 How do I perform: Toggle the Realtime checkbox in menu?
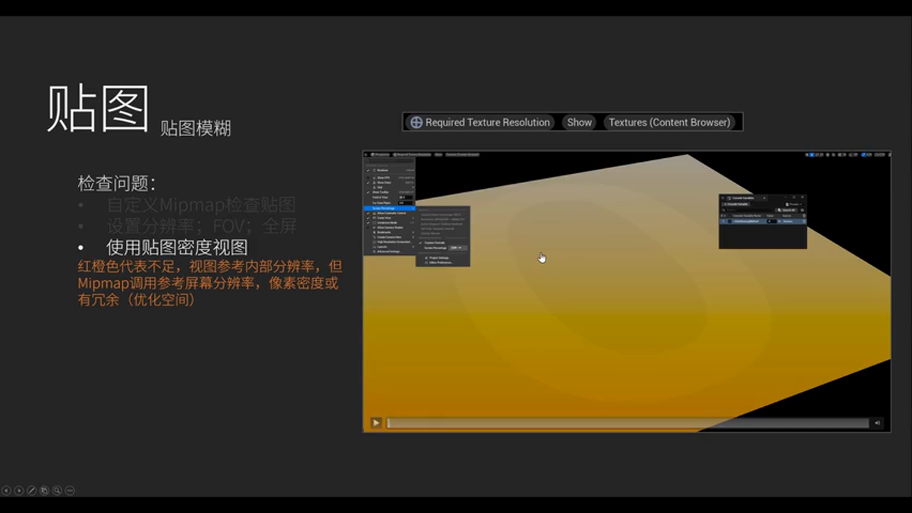pos(368,170)
